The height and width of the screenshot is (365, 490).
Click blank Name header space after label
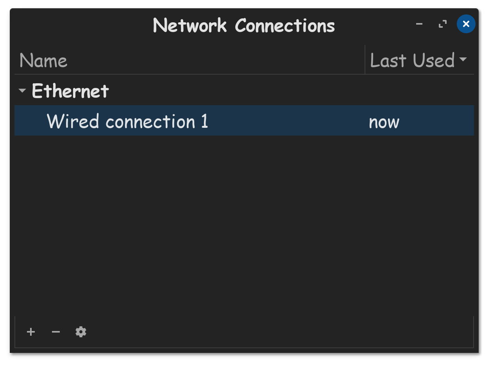coord(216,60)
